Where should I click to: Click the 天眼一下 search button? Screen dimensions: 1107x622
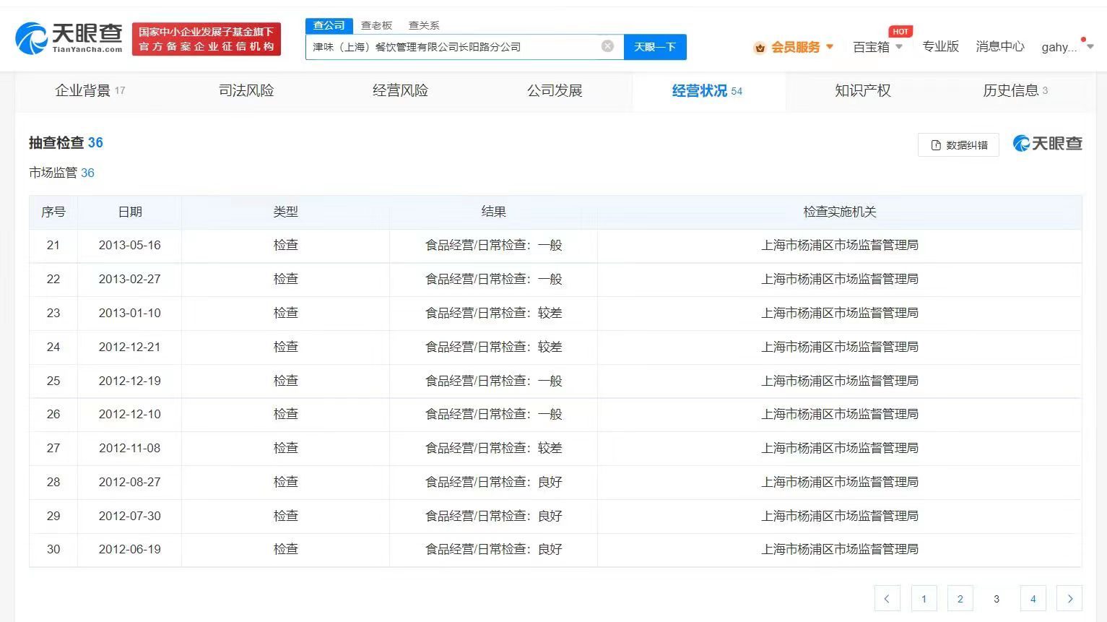click(655, 47)
